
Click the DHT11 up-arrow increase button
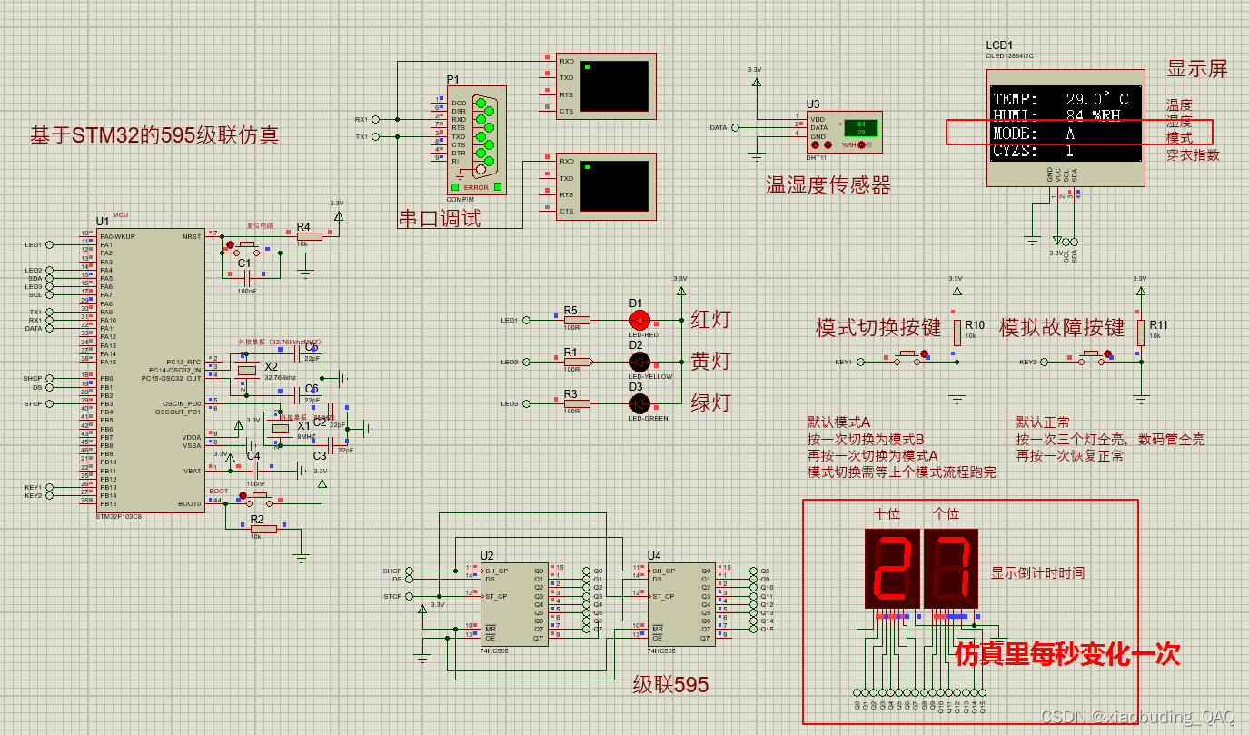click(828, 144)
